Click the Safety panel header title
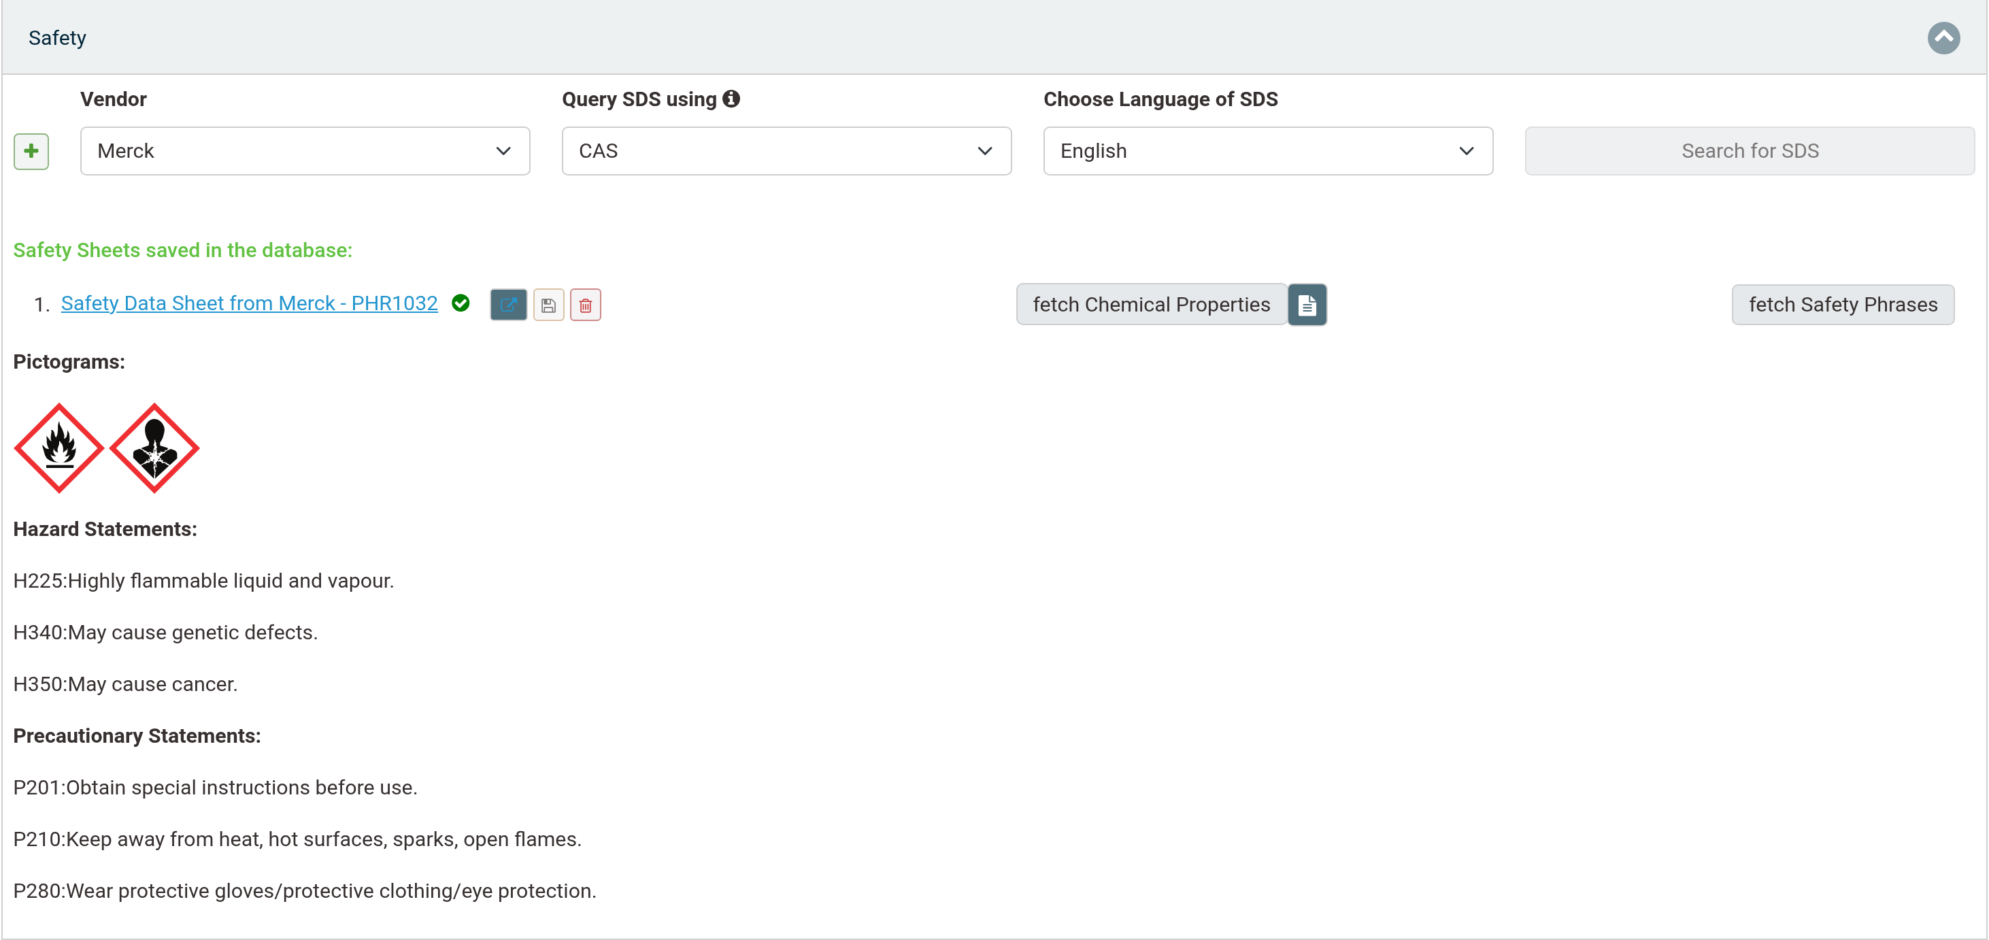Screen dimensions: 1989x940 (57, 38)
